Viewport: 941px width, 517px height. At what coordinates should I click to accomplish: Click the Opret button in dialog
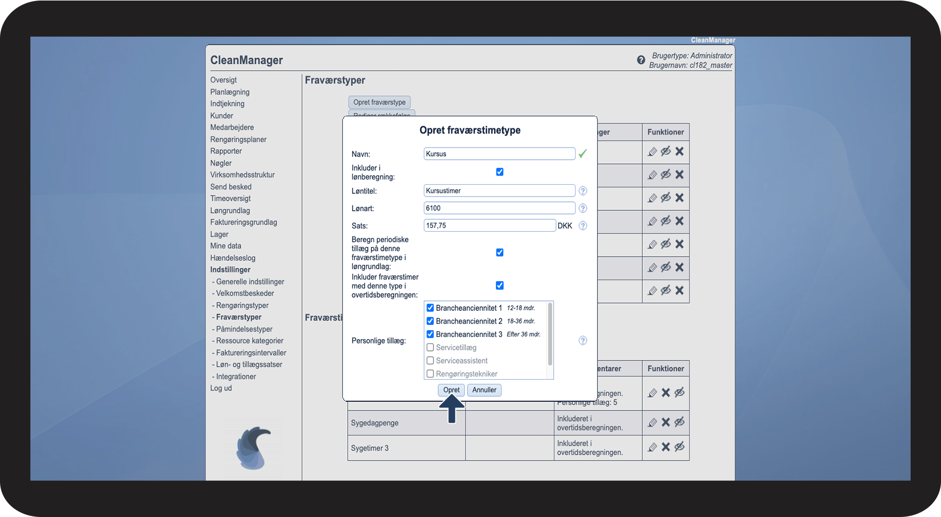452,390
